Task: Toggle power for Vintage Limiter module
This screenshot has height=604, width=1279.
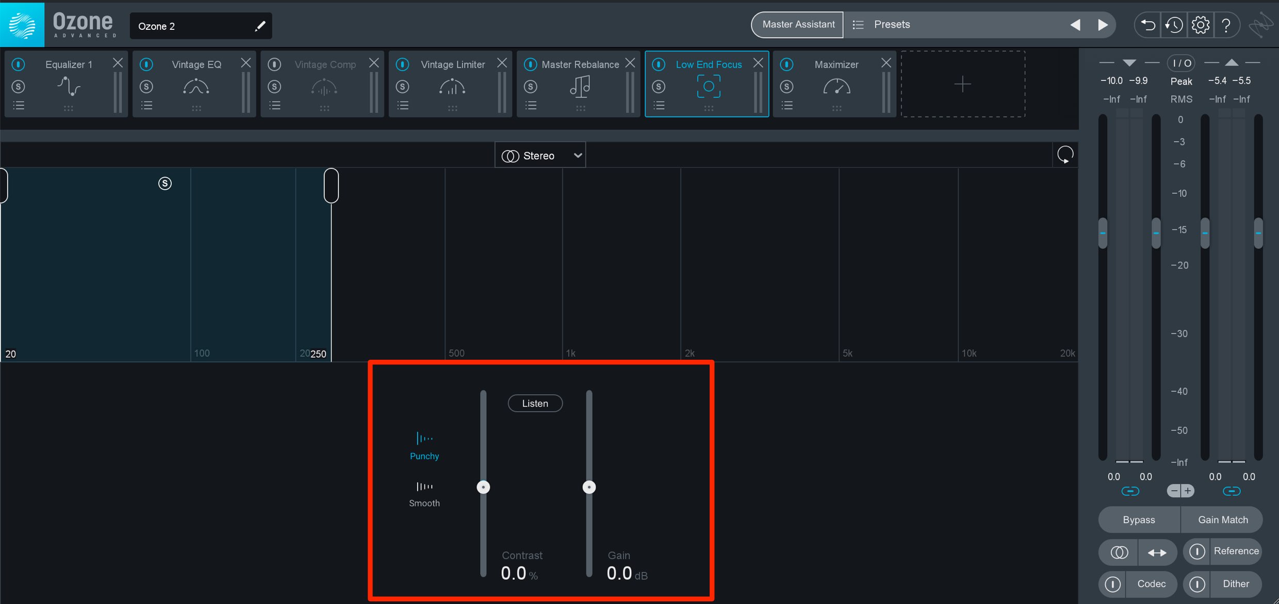Action: [x=402, y=64]
